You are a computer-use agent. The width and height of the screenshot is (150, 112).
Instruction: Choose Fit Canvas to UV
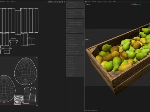[x=75, y=32]
